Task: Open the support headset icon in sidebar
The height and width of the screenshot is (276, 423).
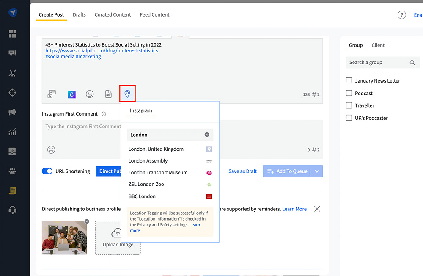Action: [x=12, y=210]
